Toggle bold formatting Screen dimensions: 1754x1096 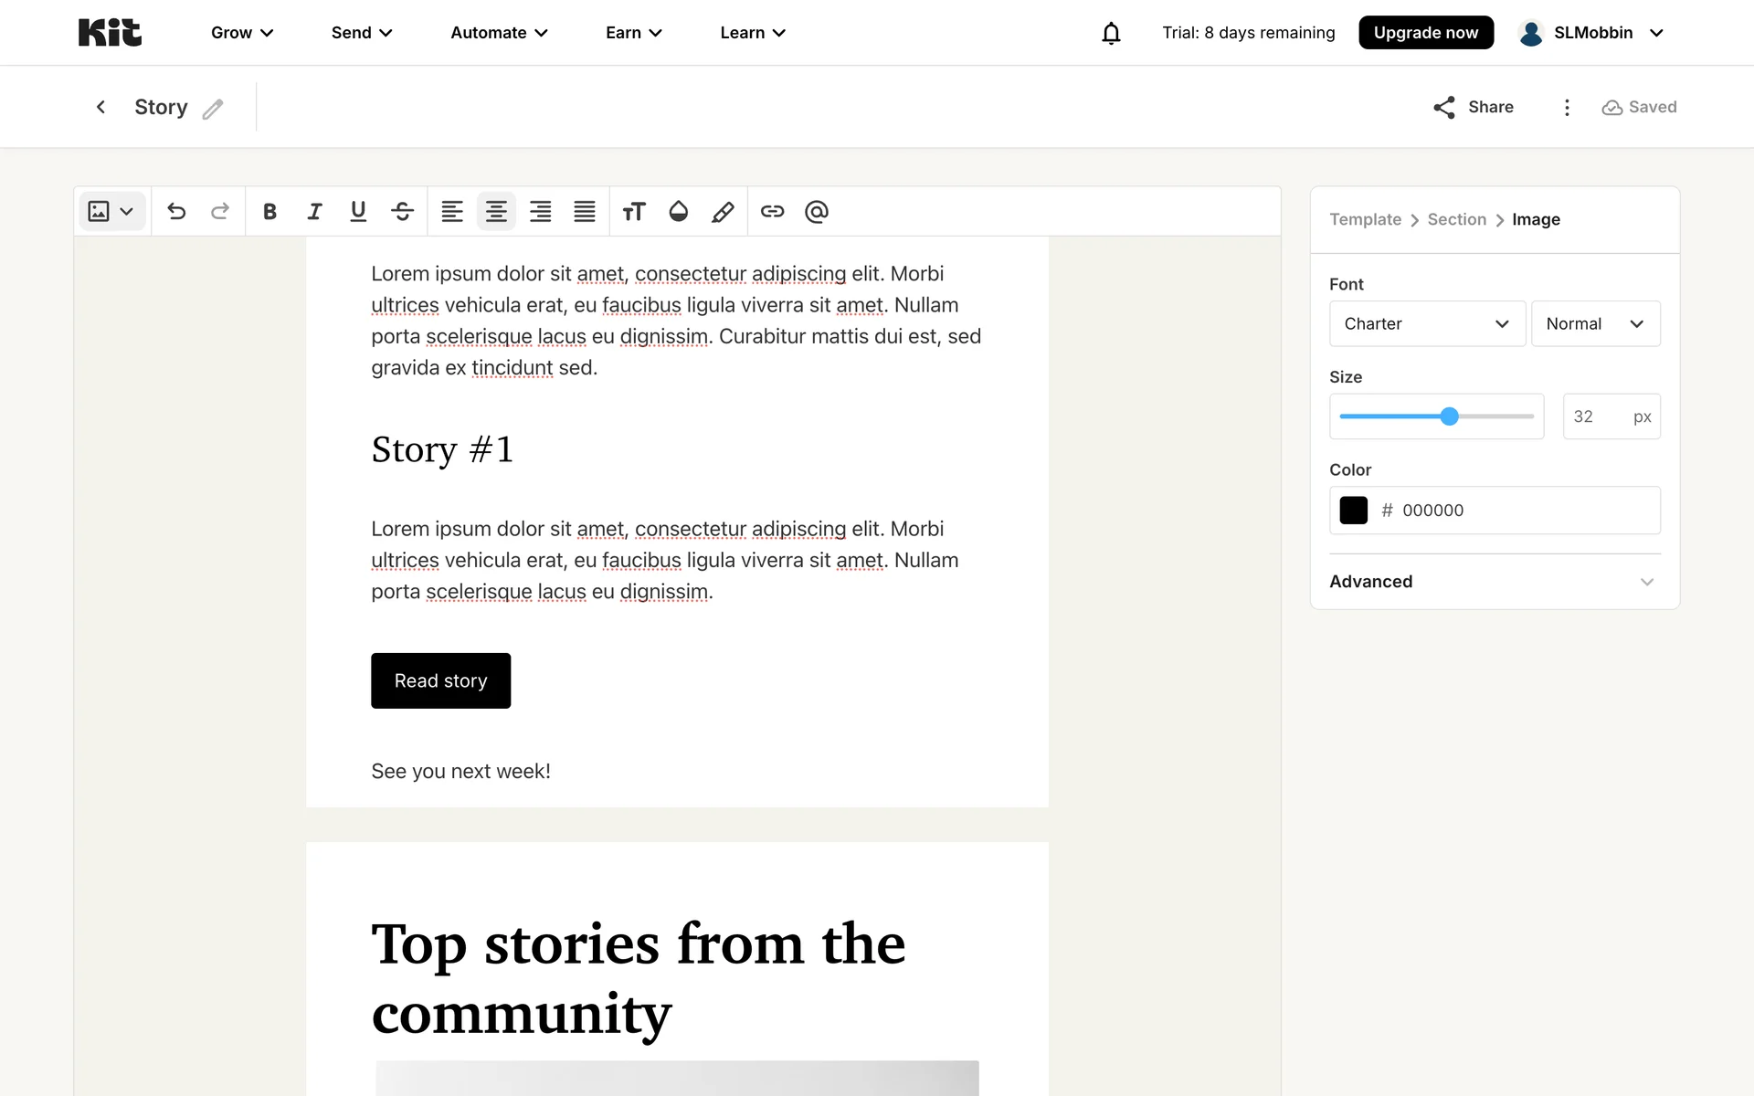point(269,212)
